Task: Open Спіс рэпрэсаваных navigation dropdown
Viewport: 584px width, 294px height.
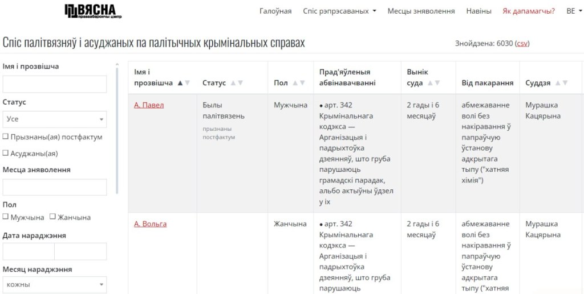Action: point(339,11)
